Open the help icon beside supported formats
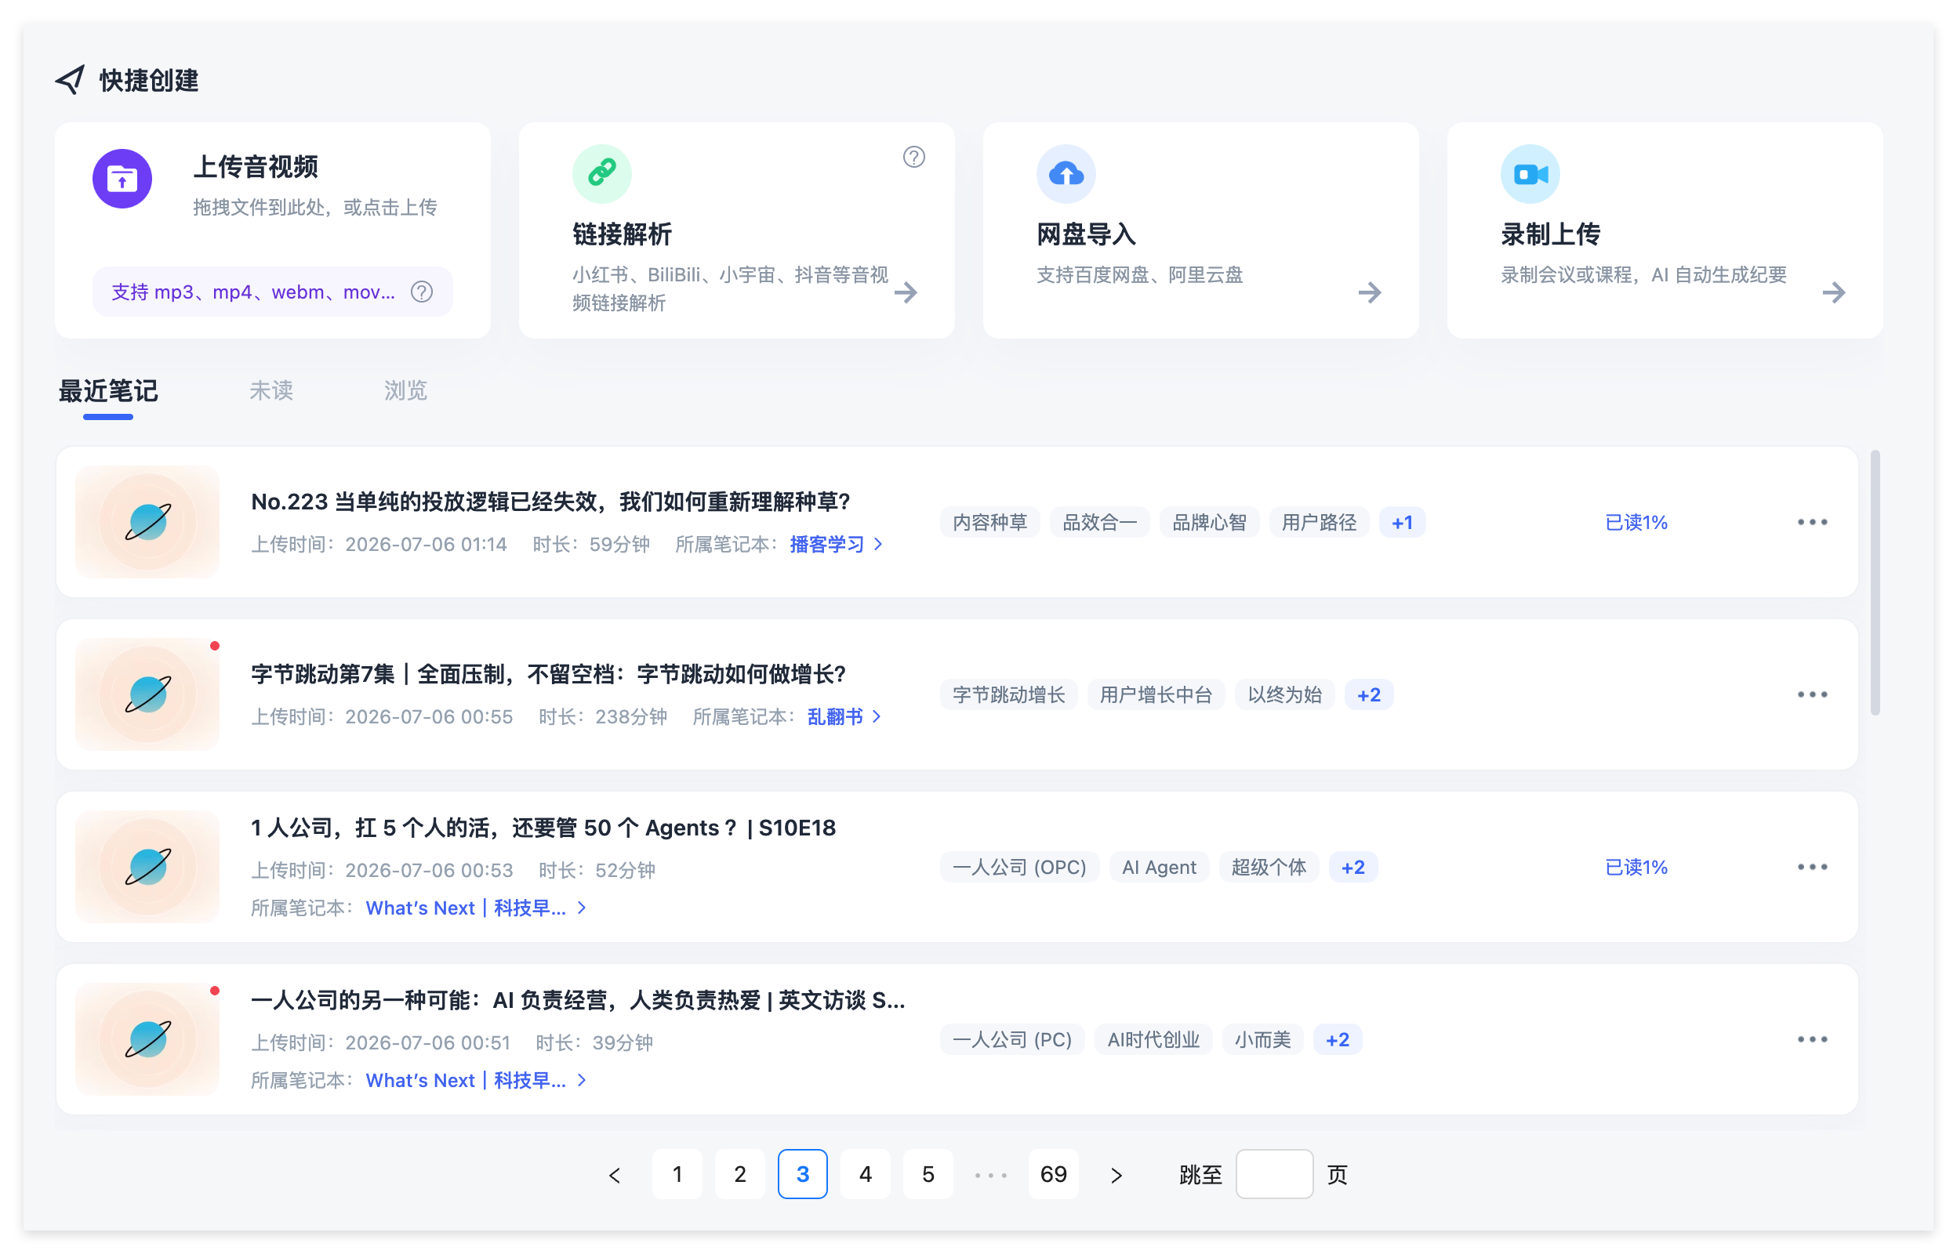 click(422, 292)
